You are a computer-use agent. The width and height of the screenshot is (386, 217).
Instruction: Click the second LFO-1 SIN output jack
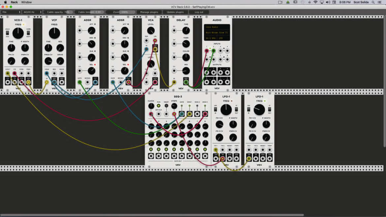(x=249, y=158)
